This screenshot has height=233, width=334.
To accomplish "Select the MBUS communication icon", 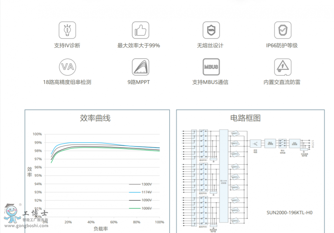I will pos(211,67).
